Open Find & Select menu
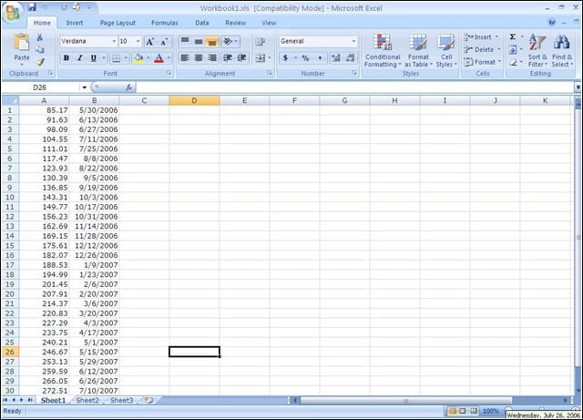This screenshot has width=583, height=420. tap(562, 51)
